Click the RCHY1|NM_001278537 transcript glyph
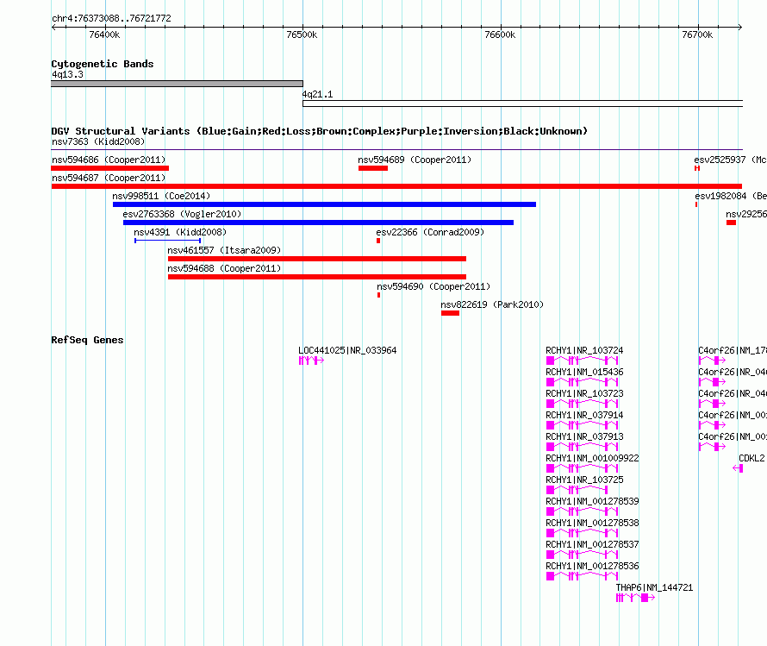Image resolution: width=767 pixels, height=646 pixels. (582, 555)
